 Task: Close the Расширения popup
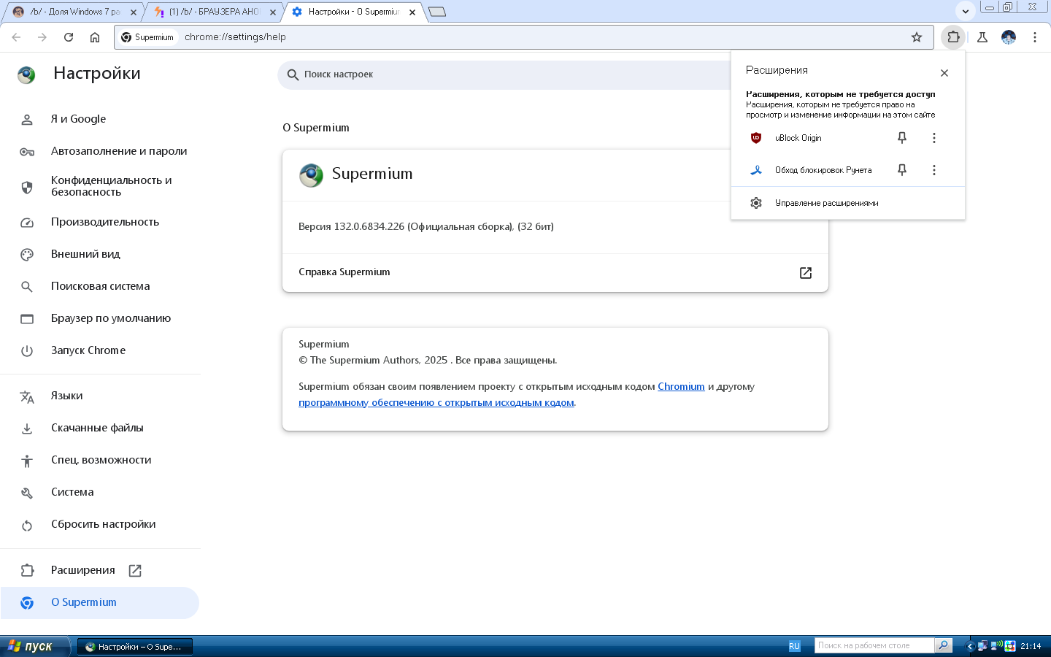pos(944,73)
